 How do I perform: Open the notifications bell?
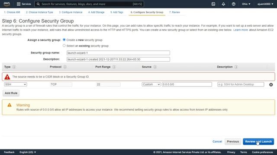click(223, 4)
